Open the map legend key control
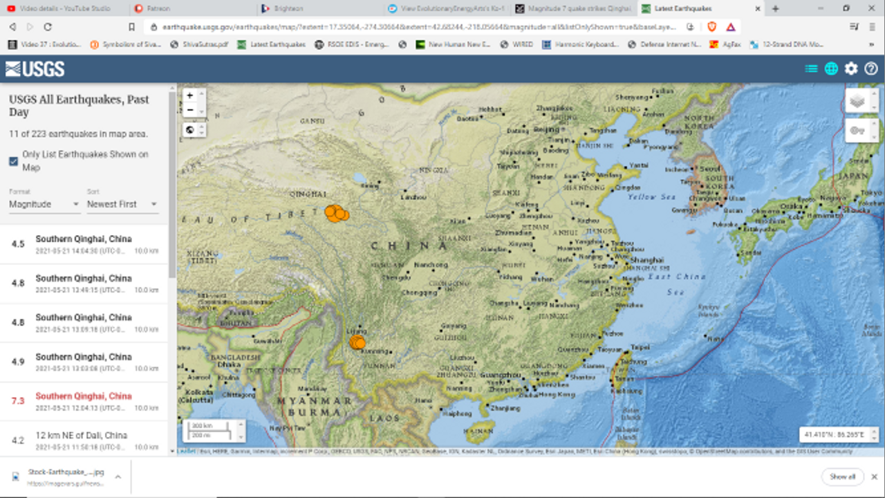 click(857, 131)
